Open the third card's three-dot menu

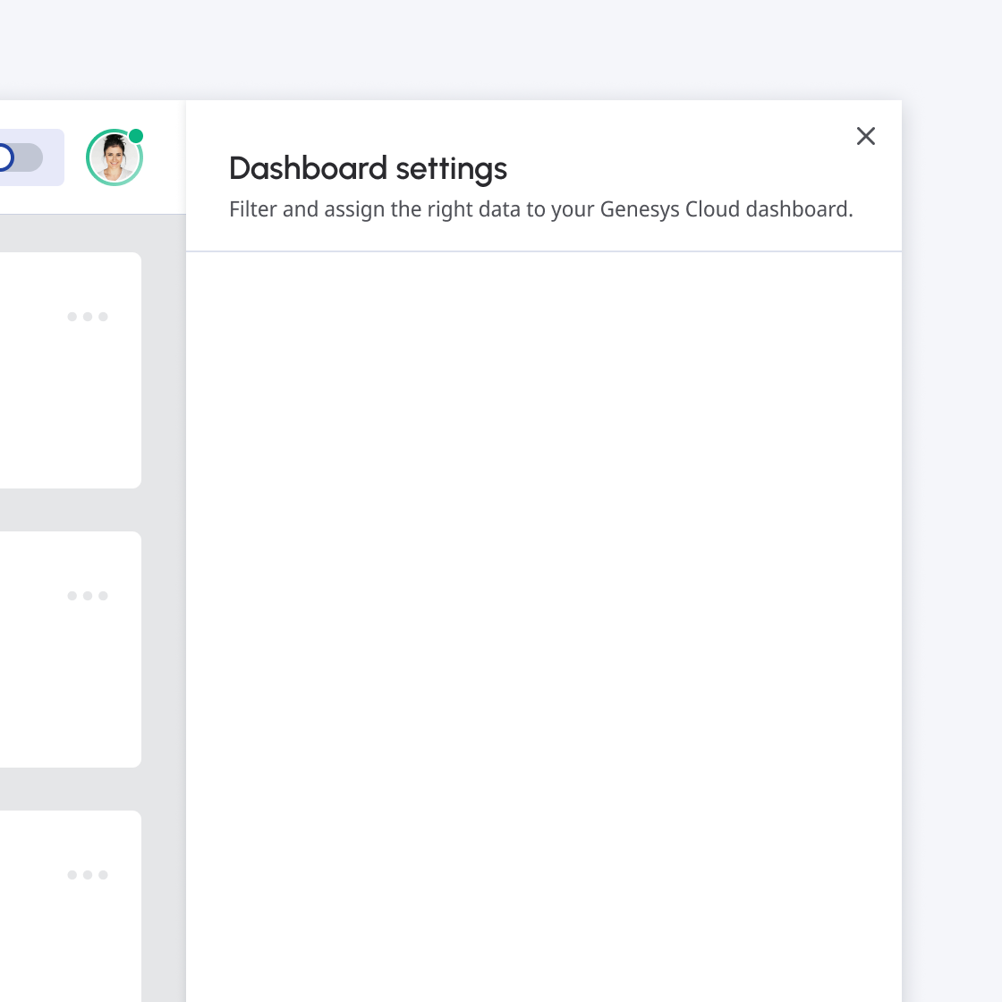point(88,875)
